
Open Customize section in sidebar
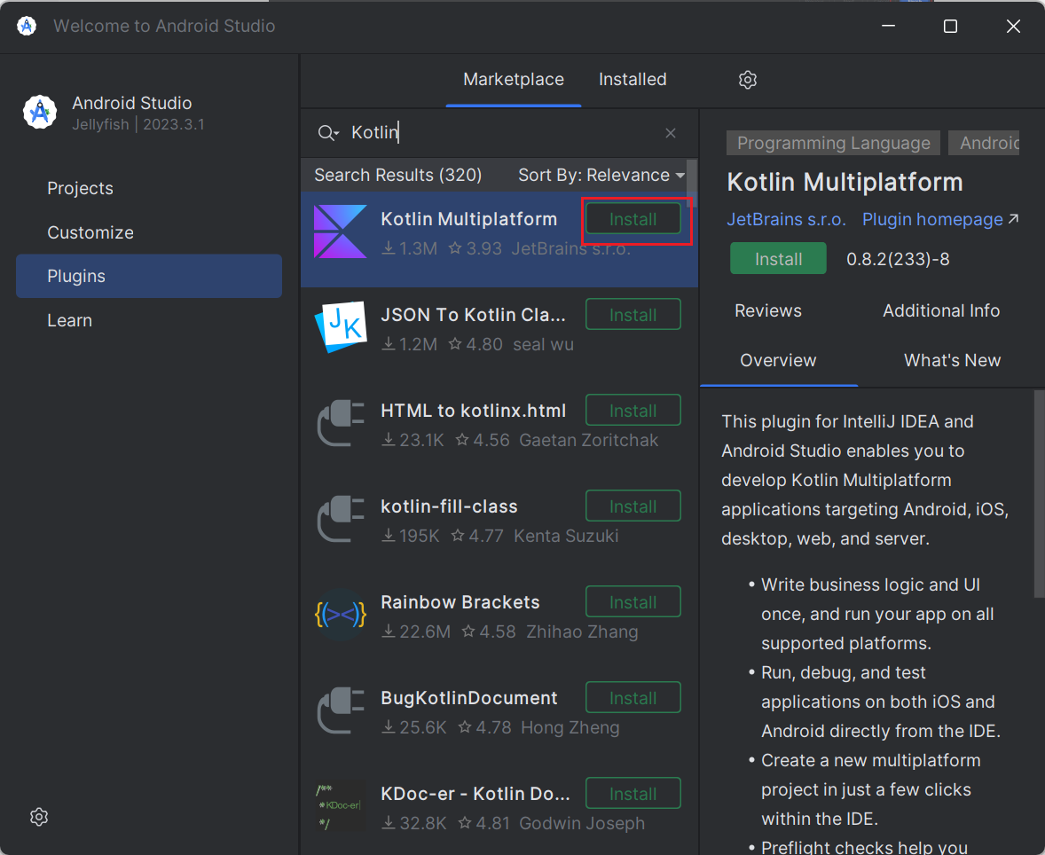tap(149, 231)
